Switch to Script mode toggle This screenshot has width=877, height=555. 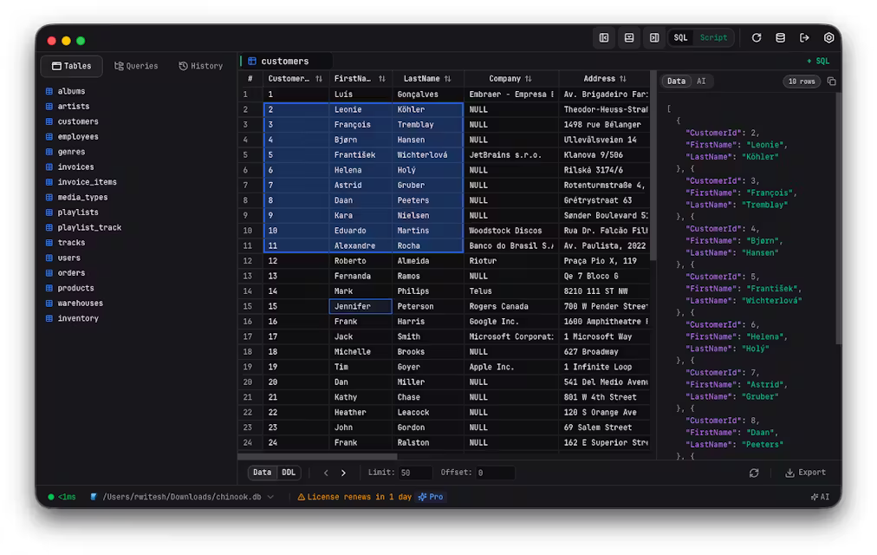[714, 38]
